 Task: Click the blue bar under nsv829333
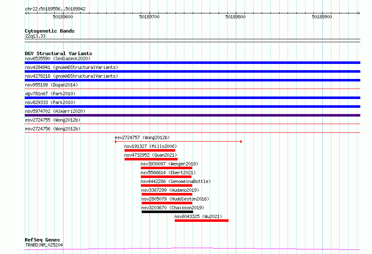point(192,107)
